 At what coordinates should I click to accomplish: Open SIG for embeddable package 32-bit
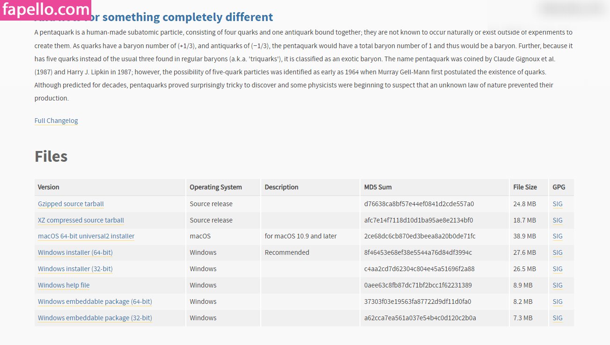pyautogui.click(x=558, y=318)
